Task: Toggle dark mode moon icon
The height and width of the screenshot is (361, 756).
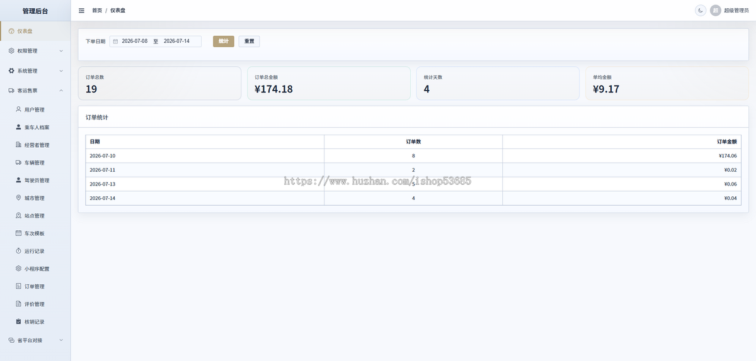Action: [x=701, y=11]
